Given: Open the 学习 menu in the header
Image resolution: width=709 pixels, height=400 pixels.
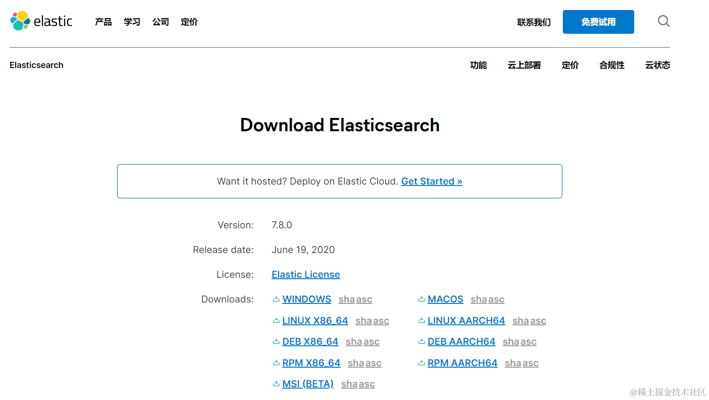Looking at the screenshot, I should [x=132, y=22].
